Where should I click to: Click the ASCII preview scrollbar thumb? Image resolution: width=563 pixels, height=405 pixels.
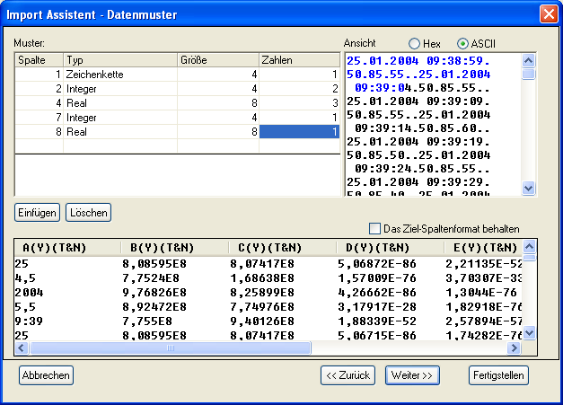point(528,75)
